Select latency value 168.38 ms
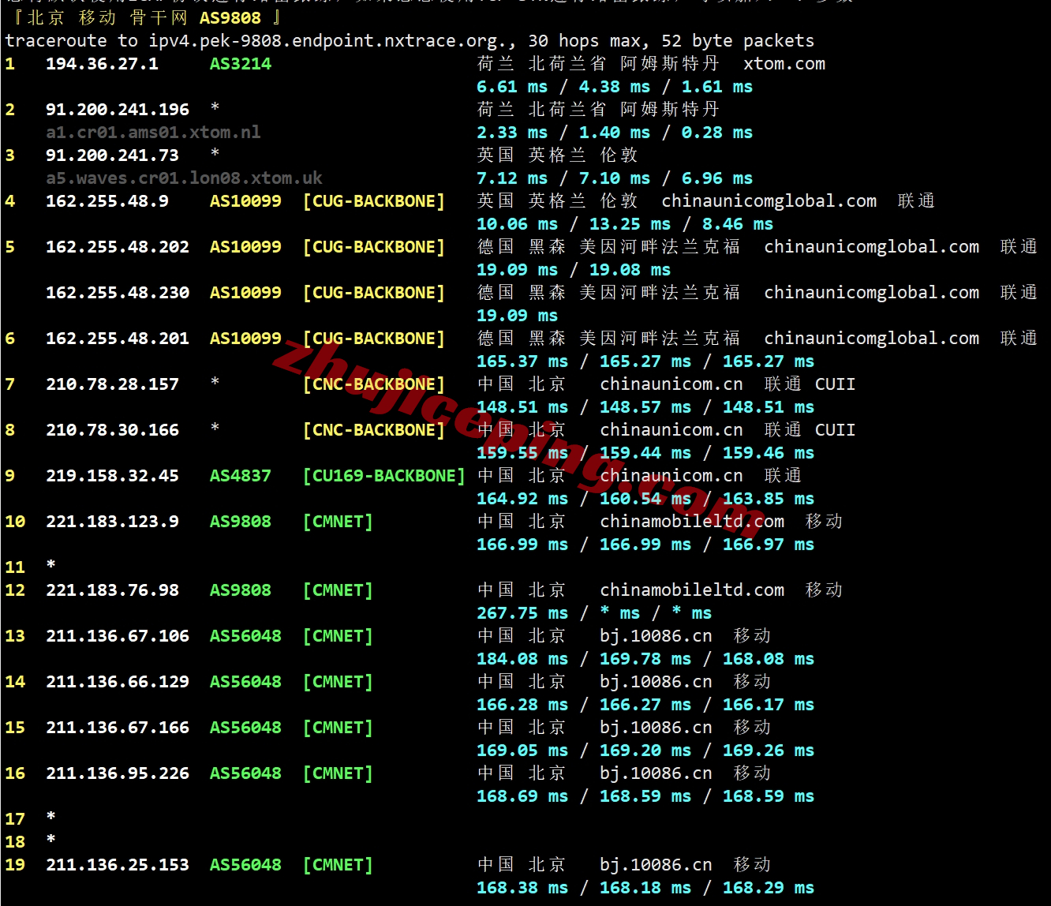 click(x=522, y=888)
